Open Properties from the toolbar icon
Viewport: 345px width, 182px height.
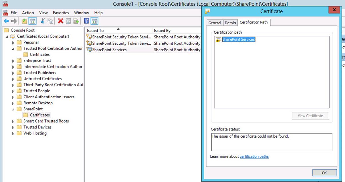68,21
